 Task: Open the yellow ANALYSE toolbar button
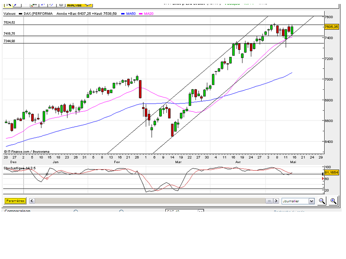(79, 5)
